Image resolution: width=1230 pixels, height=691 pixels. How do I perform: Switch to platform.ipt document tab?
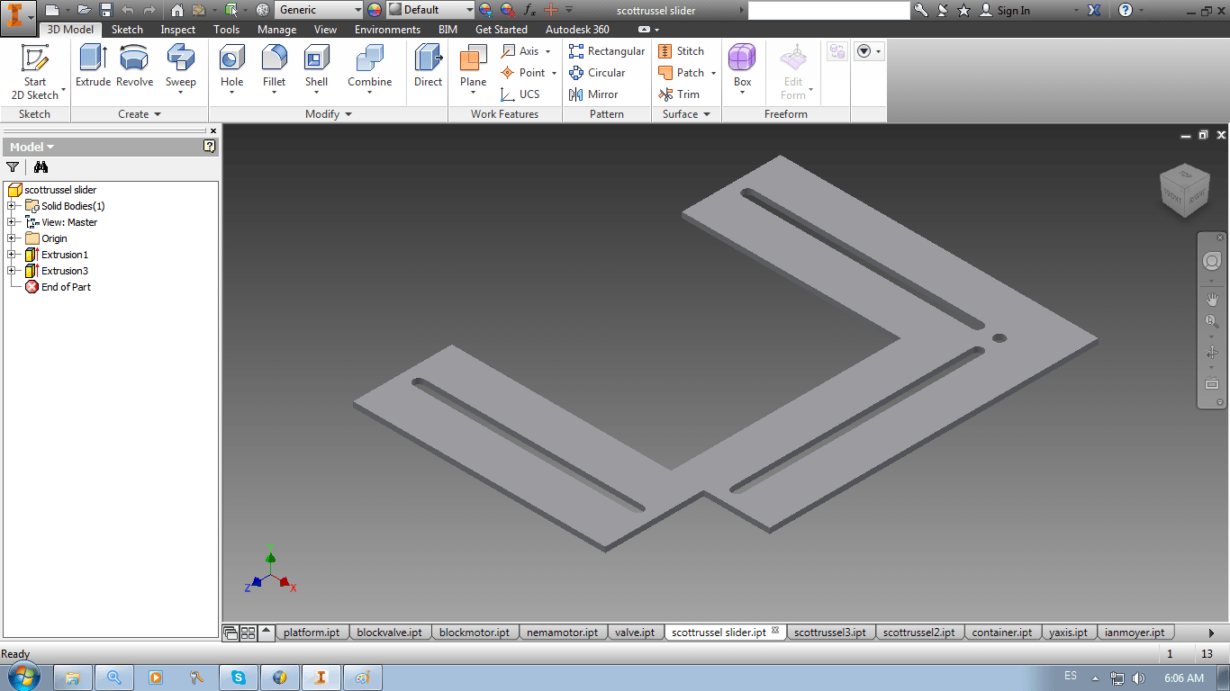click(312, 633)
